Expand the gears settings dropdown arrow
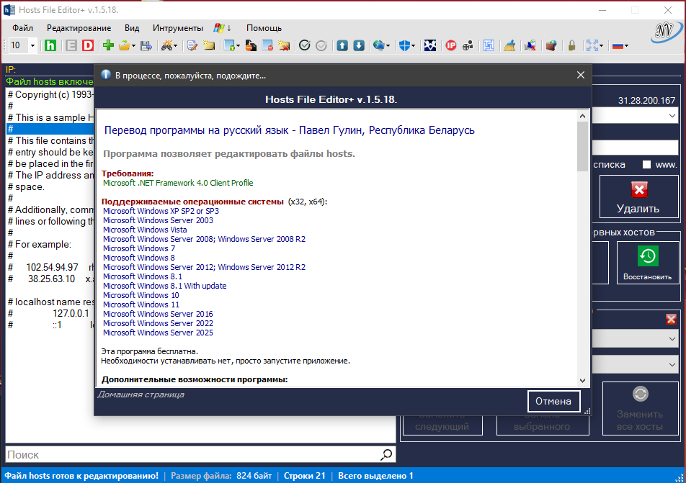 pyautogui.click(x=175, y=45)
